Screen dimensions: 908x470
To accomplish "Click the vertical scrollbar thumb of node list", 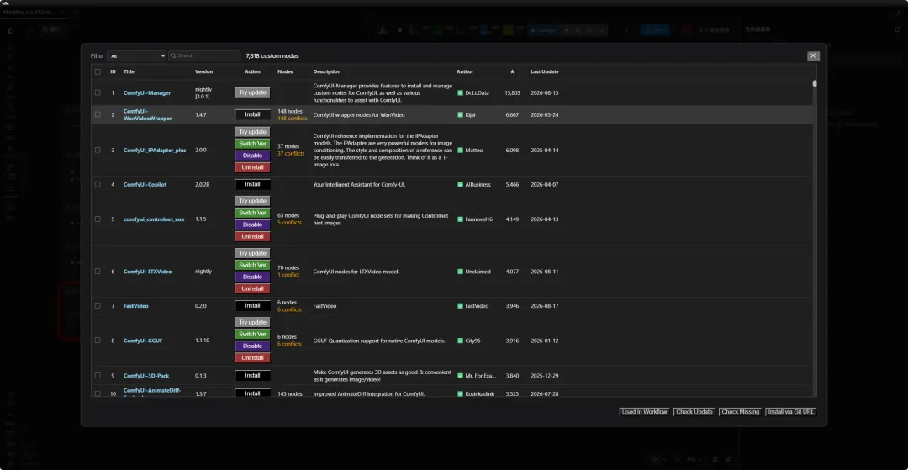I will click(815, 83).
